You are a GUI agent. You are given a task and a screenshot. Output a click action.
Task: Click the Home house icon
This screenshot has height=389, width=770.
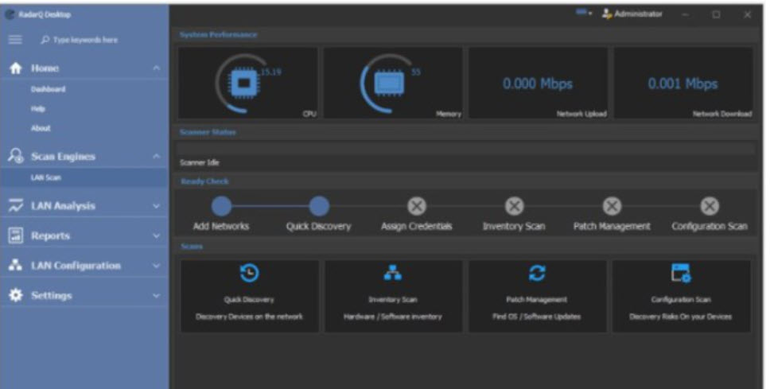(x=16, y=68)
